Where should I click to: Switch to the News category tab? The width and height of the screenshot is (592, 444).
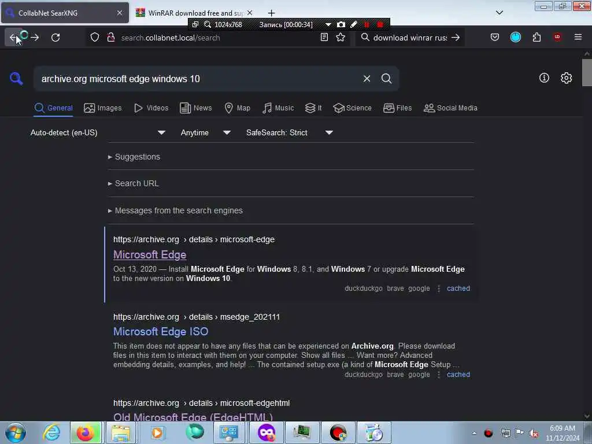(x=195, y=108)
